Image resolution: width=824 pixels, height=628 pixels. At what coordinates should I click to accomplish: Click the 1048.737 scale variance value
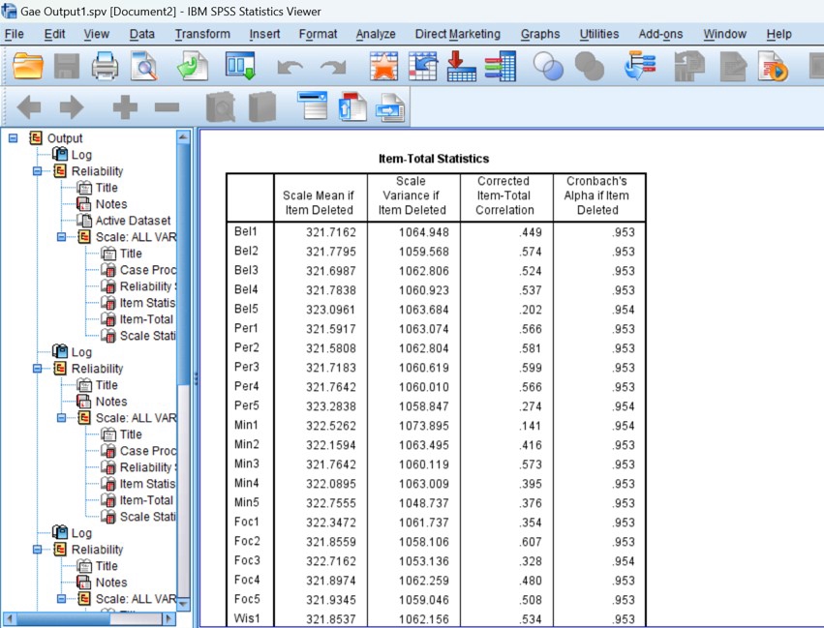[x=424, y=503]
